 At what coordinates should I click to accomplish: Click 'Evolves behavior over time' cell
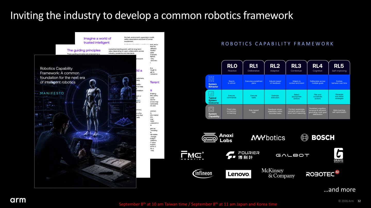pos(339,82)
